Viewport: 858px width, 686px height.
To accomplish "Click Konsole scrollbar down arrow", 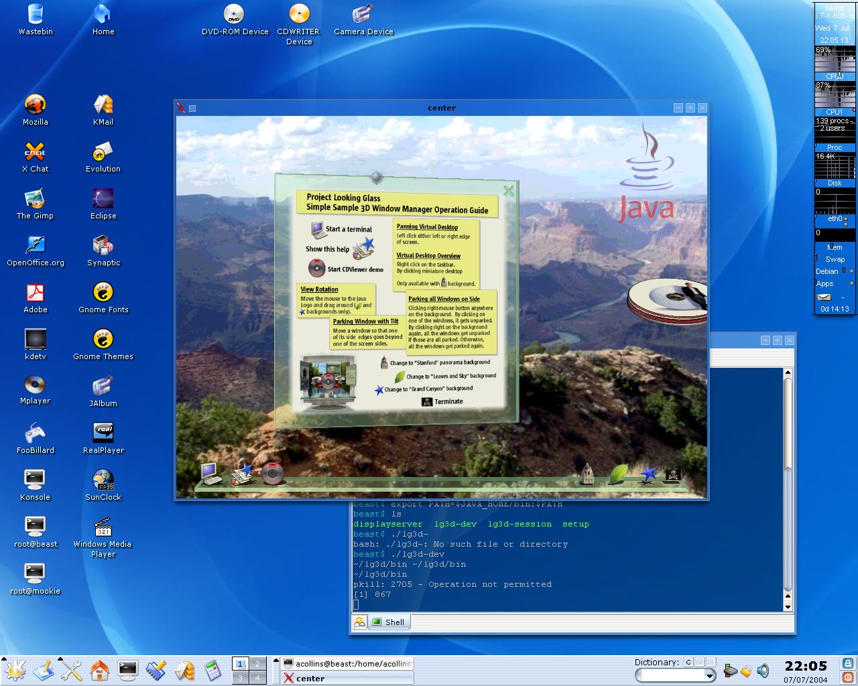I will tap(788, 607).
